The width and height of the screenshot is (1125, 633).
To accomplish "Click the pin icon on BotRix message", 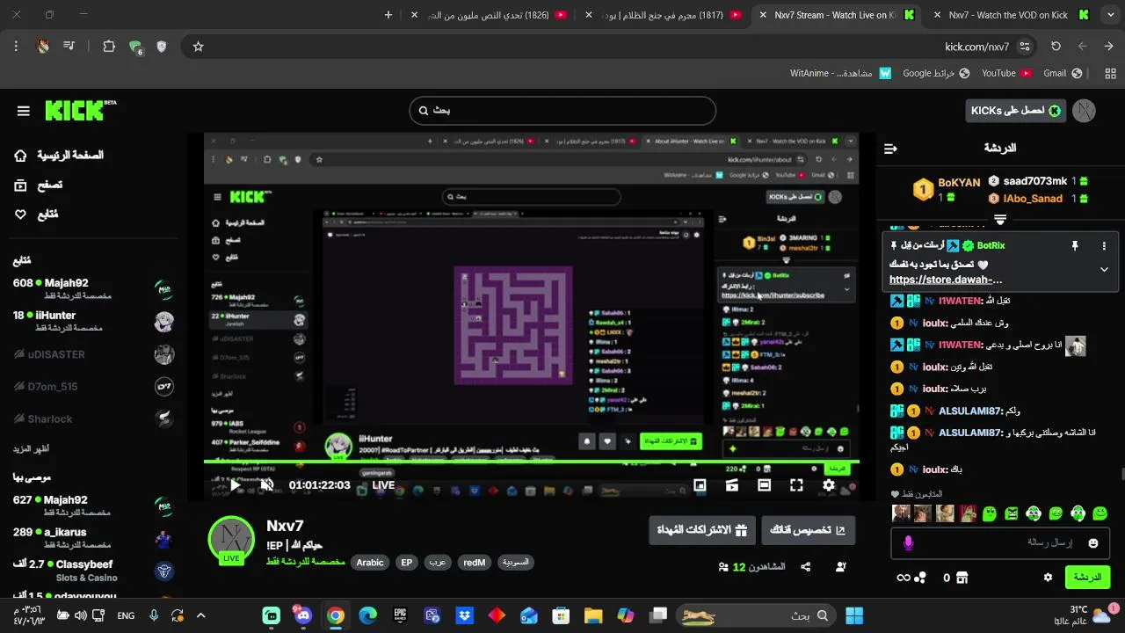I will [1074, 246].
